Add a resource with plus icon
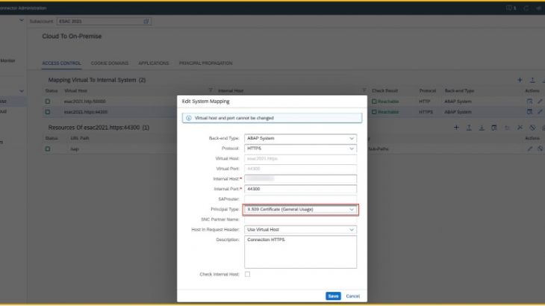Viewport: 545px width, 306px height. [456, 128]
